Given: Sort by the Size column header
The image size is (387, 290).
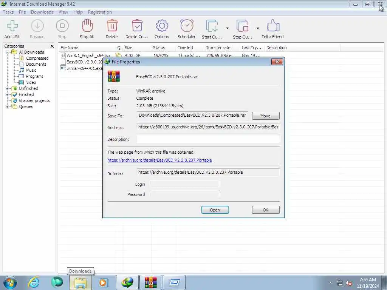Looking at the screenshot, I should [137, 48].
